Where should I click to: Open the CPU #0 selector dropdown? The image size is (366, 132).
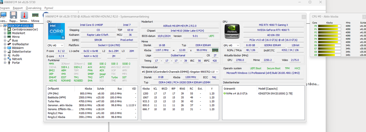[55, 45]
